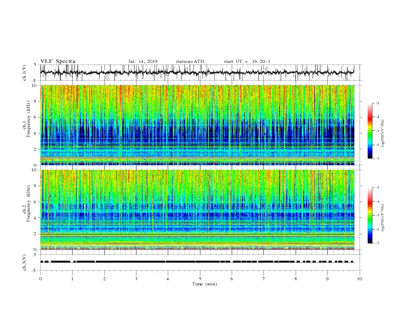Click the "-7" label on the ch.2 colorbar

point(377,243)
